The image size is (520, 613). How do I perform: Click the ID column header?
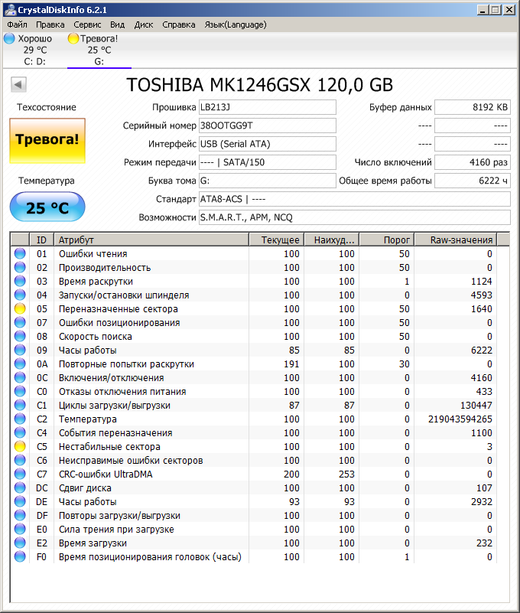coord(41,240)
